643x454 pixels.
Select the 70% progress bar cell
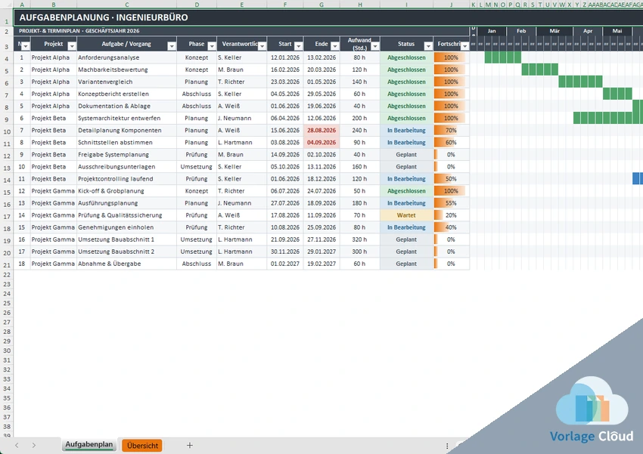point(451,131)
